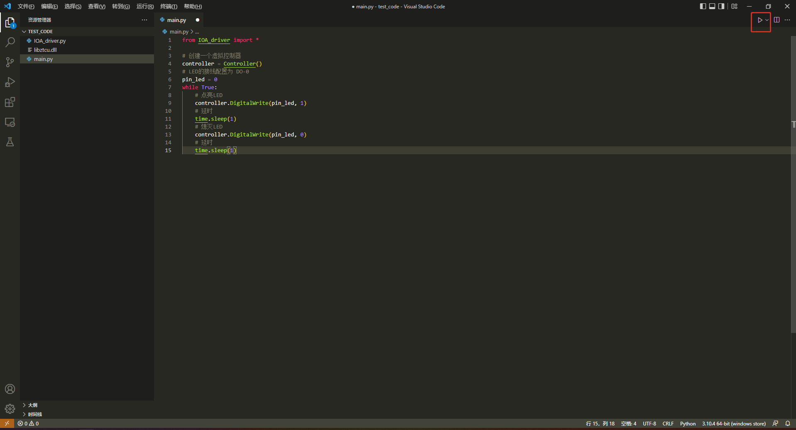The width and height of the screenshot is (796, 430).
Task: Change line ending via CRLF
Action: tap(668, 423)
